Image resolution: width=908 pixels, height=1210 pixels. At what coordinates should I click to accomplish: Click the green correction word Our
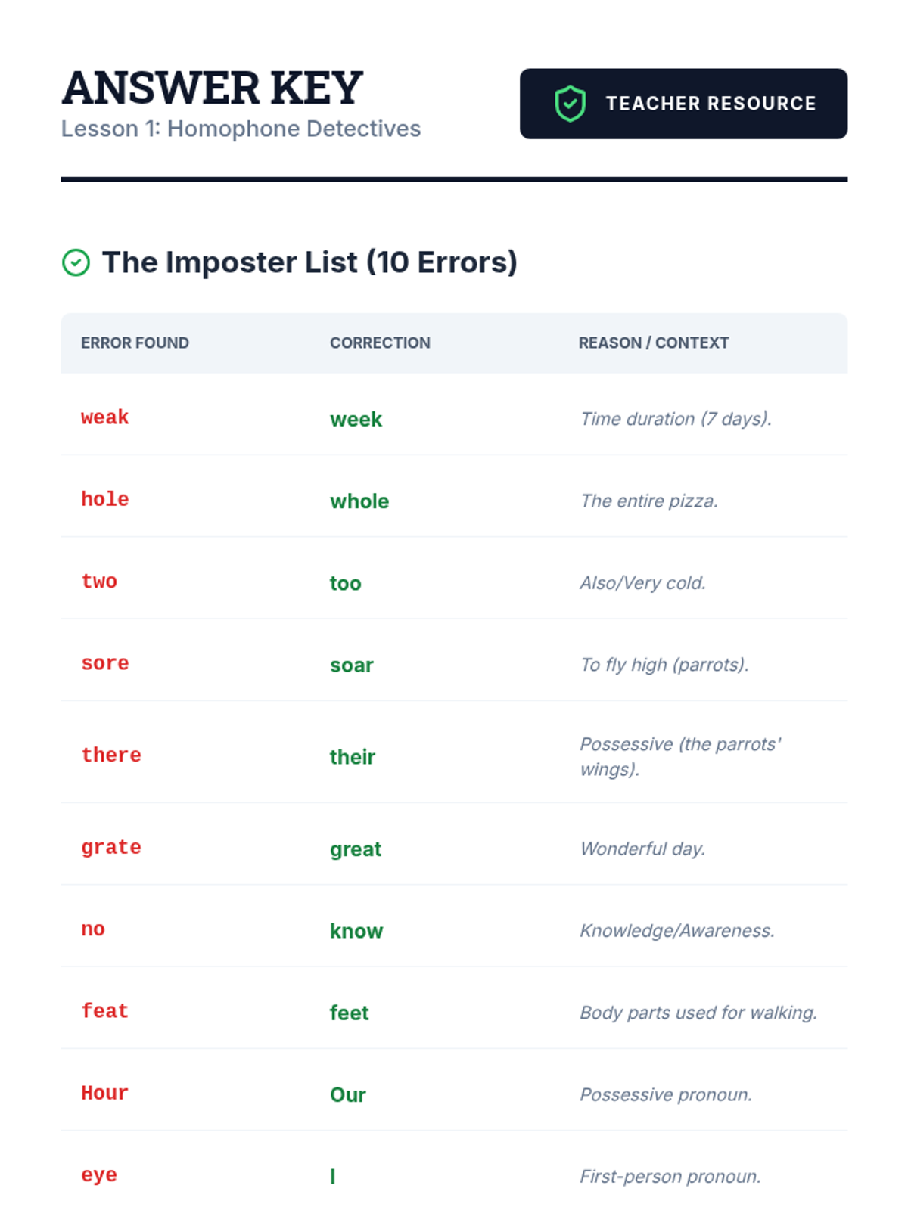click(x=347, y=1095)
